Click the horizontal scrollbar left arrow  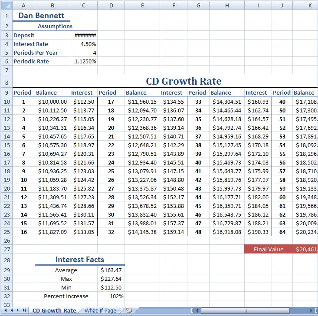click(197, 310)
